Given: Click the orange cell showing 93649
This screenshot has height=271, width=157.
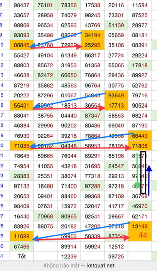Looking at the screenshot, I should pos(116,95).
